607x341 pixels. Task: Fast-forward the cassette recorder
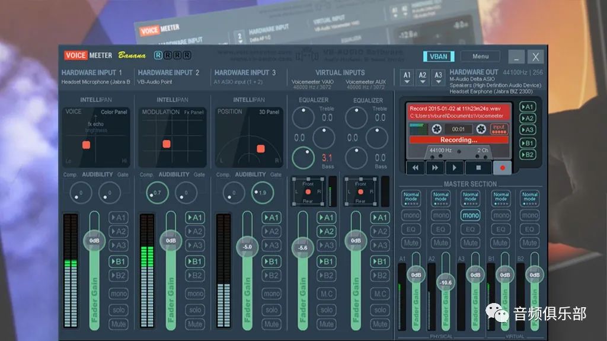[435, 167]
